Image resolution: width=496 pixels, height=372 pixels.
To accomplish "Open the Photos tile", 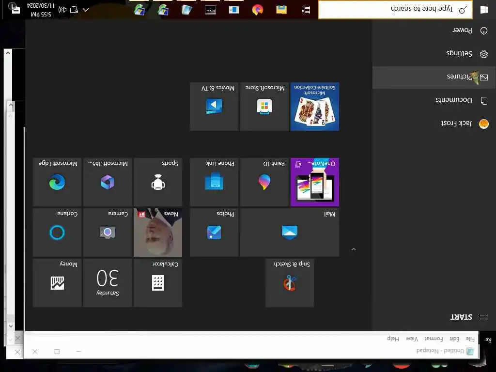I will 214,232.
